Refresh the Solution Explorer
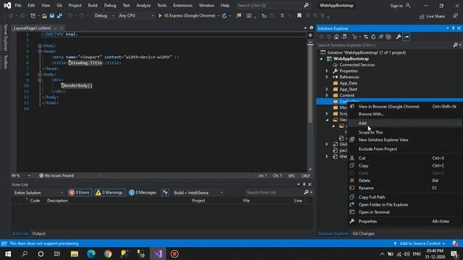Viewport: 463px width, 260px height. point(373,37)
